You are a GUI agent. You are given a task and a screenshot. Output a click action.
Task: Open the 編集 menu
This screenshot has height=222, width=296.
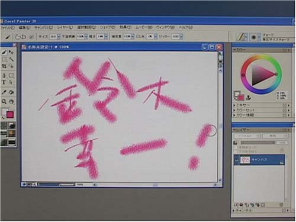coord(24,28)
